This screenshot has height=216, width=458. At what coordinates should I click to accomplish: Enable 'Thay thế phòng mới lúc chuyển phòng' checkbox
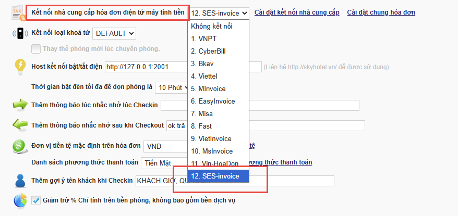point(35,49)
